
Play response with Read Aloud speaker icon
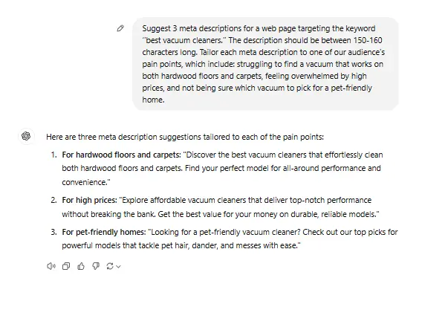click(51, 266)
